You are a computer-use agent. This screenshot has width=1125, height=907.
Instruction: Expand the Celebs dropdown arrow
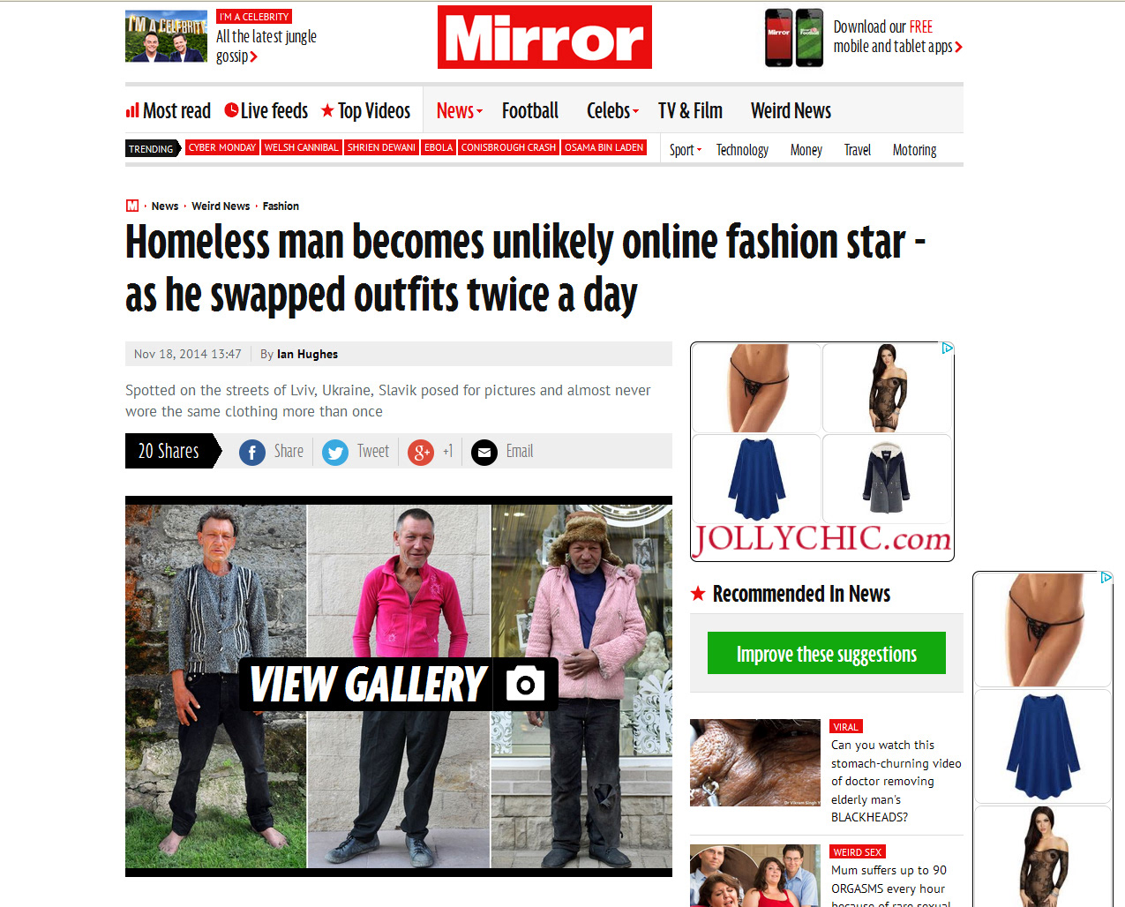point(635,111)
